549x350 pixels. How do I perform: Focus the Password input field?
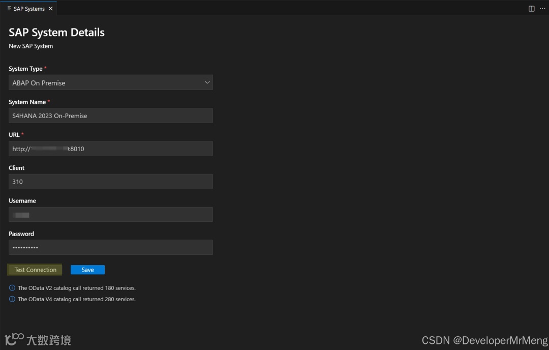point(111,247)
